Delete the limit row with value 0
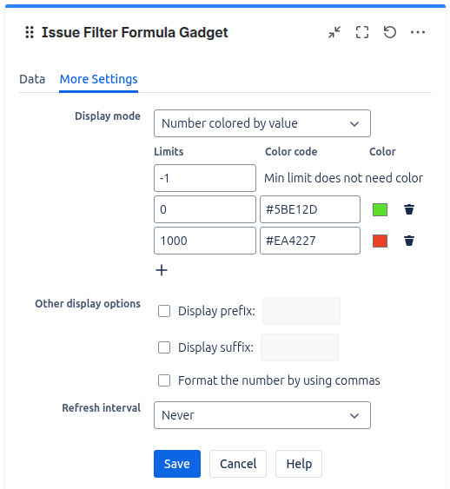This screenshot has width=450, height=489. (x=409, y=209)
